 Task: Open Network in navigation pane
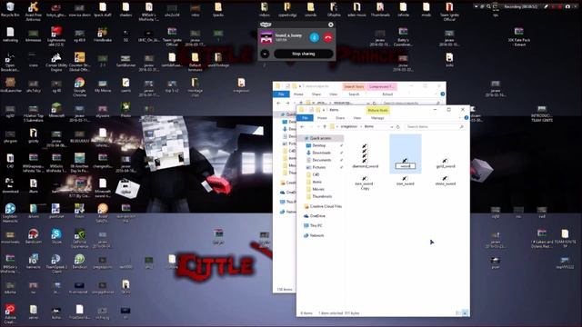coord(316,236)
